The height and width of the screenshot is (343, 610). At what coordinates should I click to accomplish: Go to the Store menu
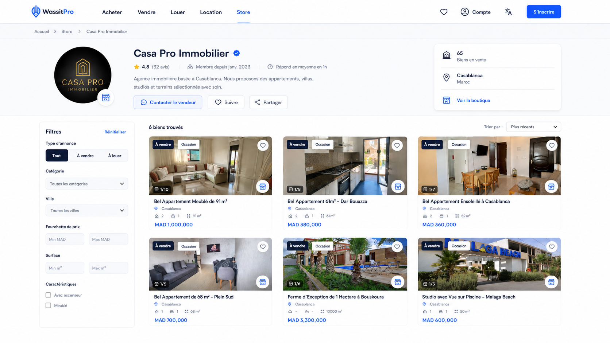pyautogui.click(x=243, y=12)
